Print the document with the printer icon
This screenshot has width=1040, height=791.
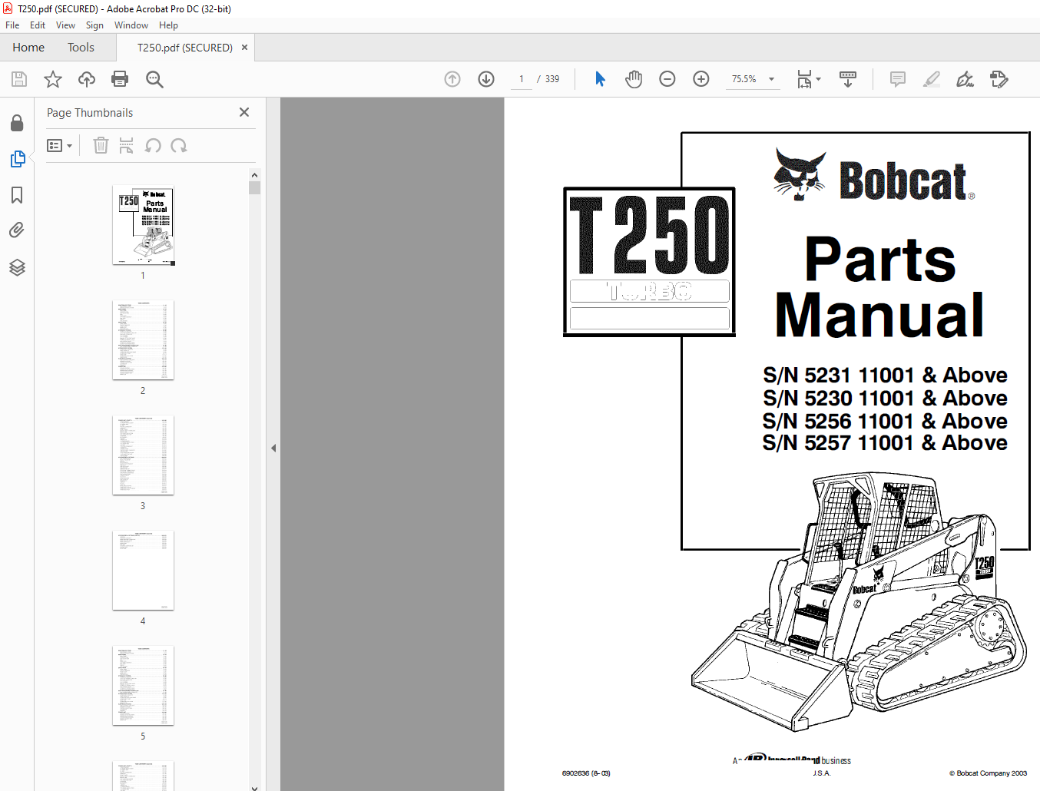(x=120, y=79)
